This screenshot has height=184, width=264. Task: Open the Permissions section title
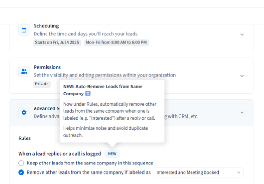[47, 67]
